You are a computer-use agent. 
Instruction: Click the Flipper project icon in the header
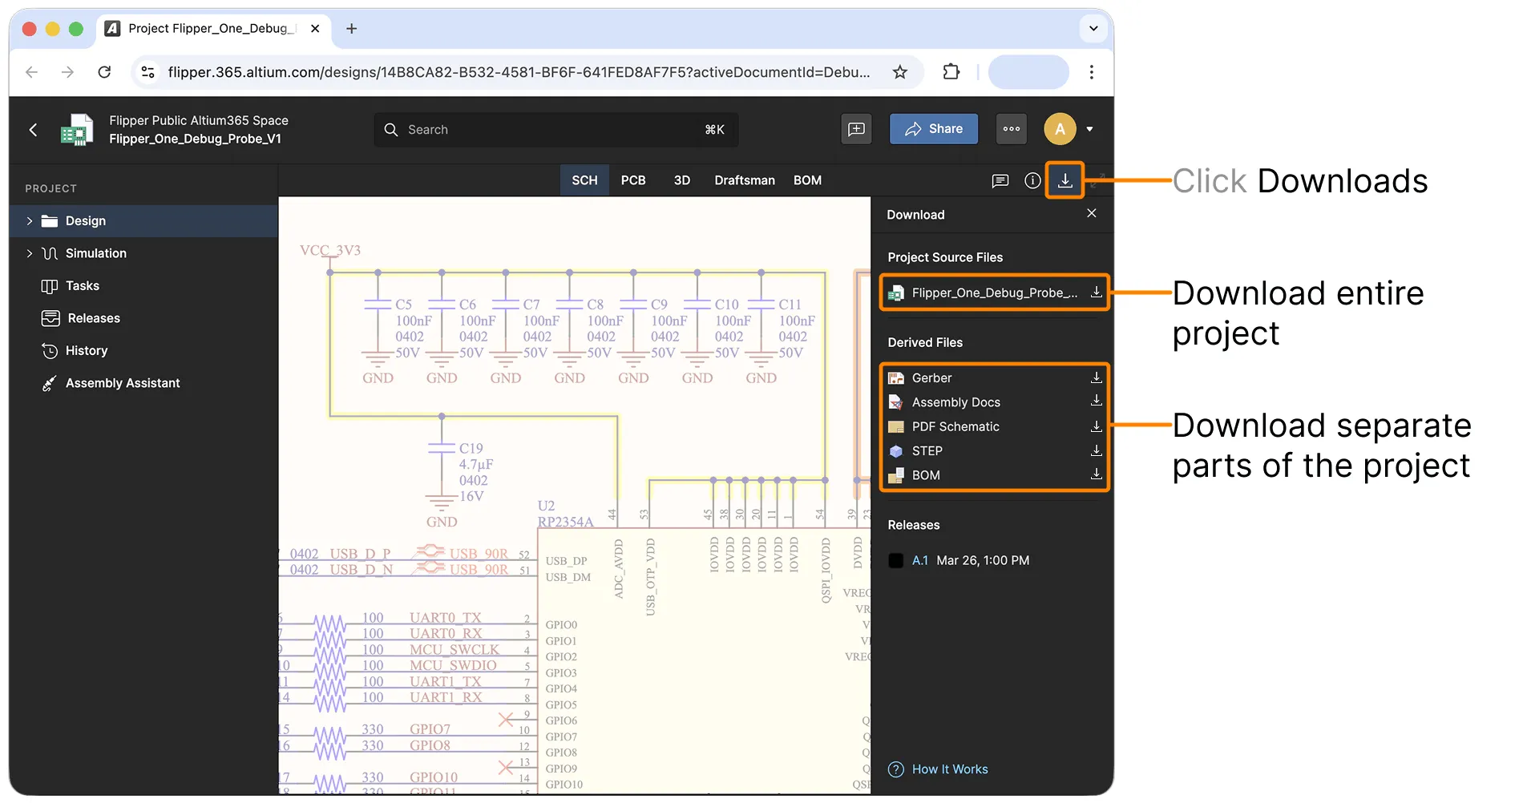click(77, 129)
